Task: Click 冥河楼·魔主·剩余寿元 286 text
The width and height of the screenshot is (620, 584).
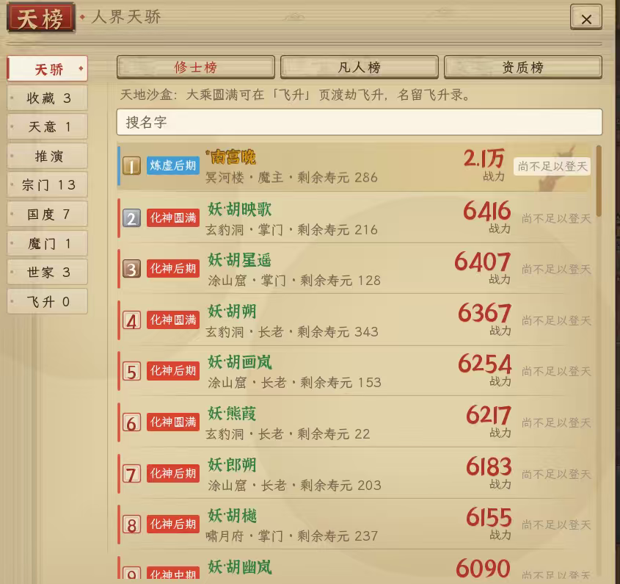Action: click(292, 178)
